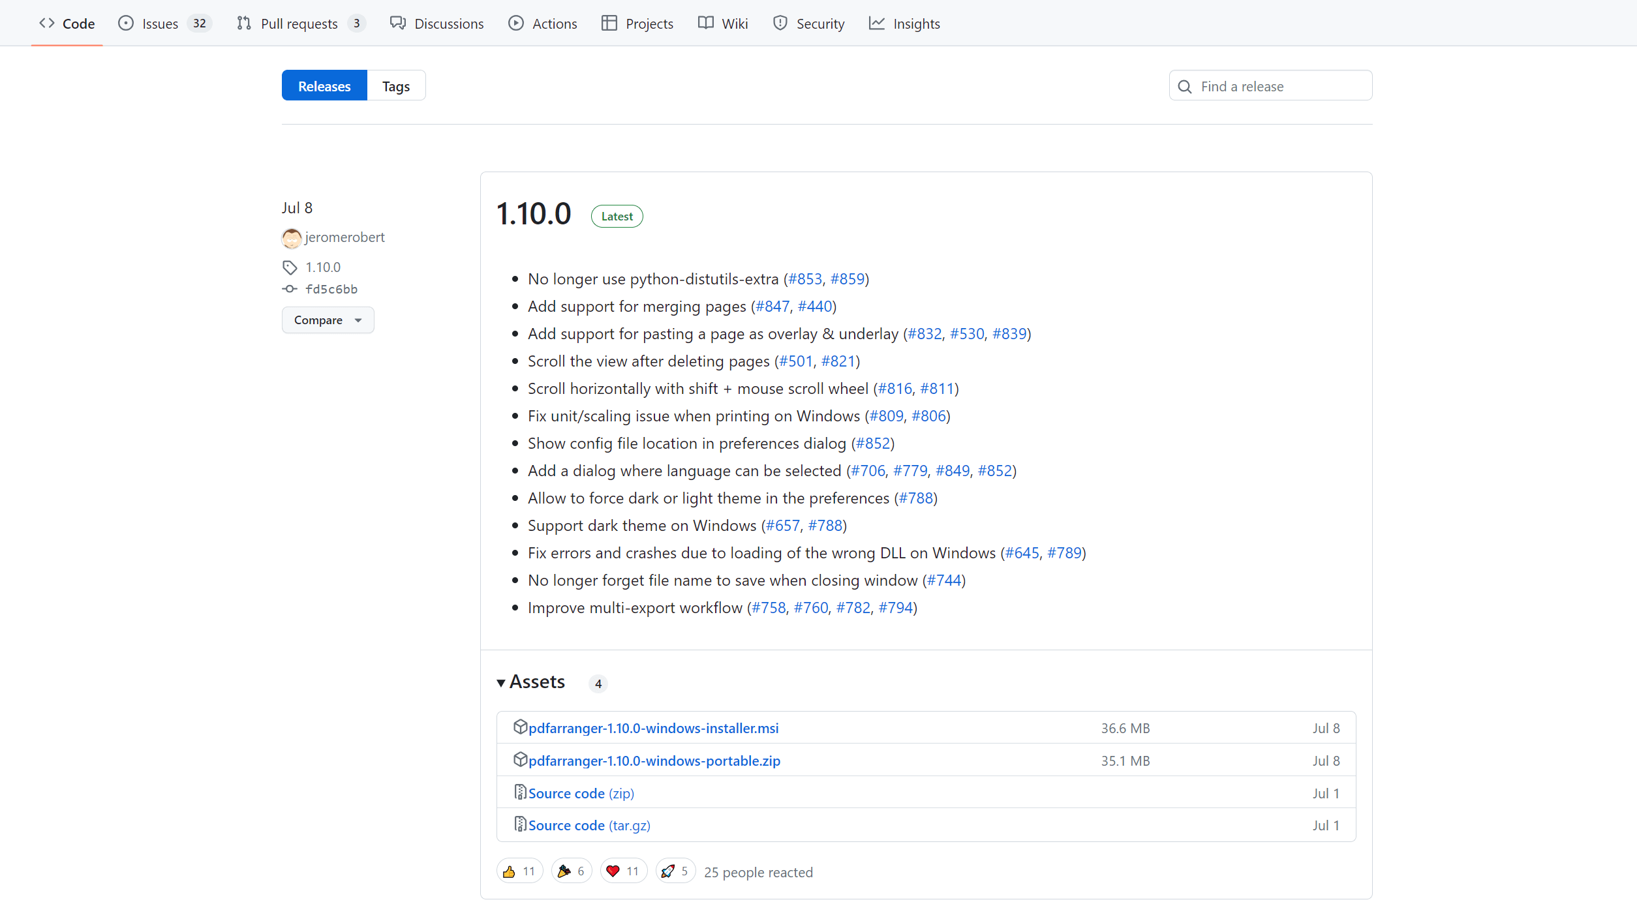Open commit fd5c6bb
1637x904 pixels.
331,289
